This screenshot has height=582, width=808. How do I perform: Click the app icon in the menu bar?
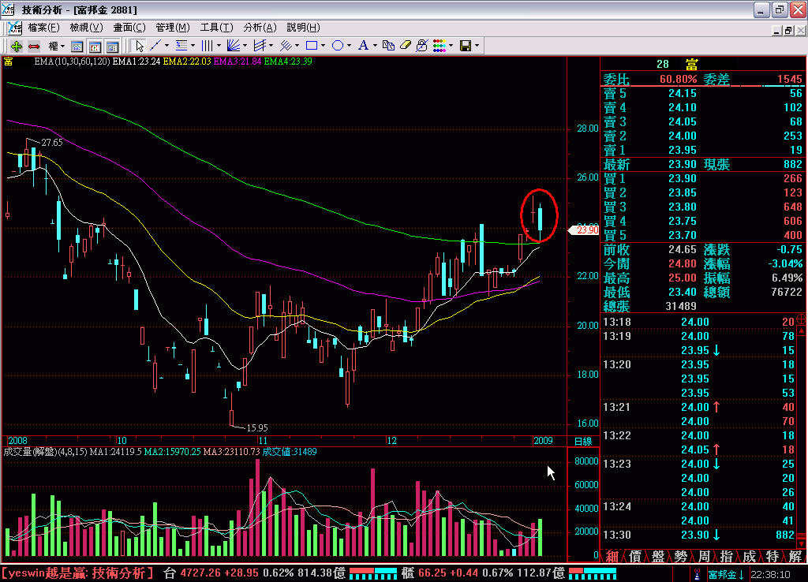click(15, 28)
